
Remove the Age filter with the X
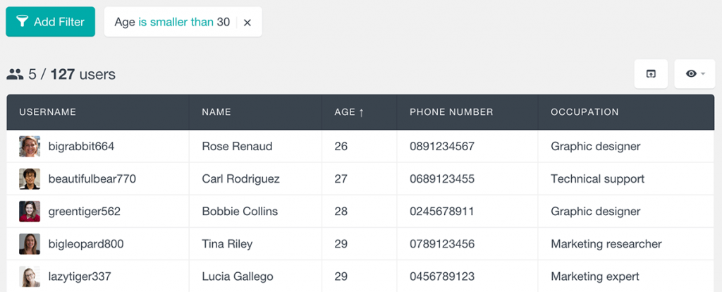click(247, 23)
